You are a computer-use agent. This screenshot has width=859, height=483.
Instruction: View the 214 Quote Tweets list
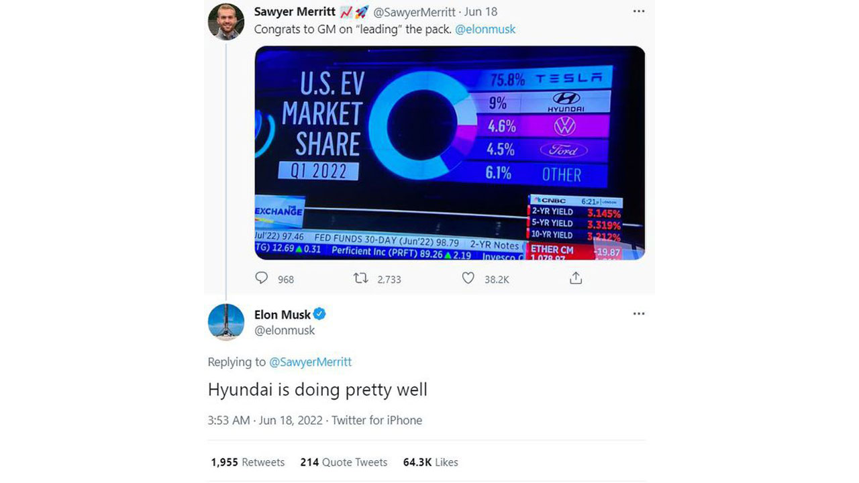[x=344, y=462]
